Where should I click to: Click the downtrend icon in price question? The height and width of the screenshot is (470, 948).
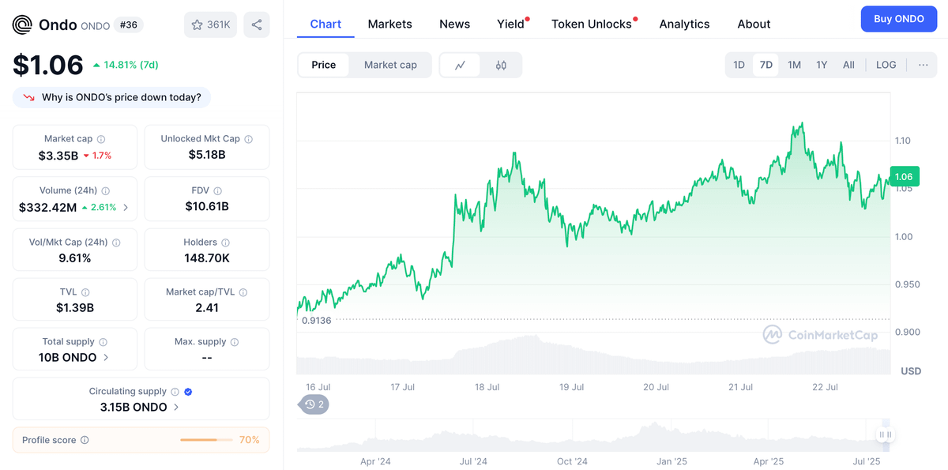[29, 98]
